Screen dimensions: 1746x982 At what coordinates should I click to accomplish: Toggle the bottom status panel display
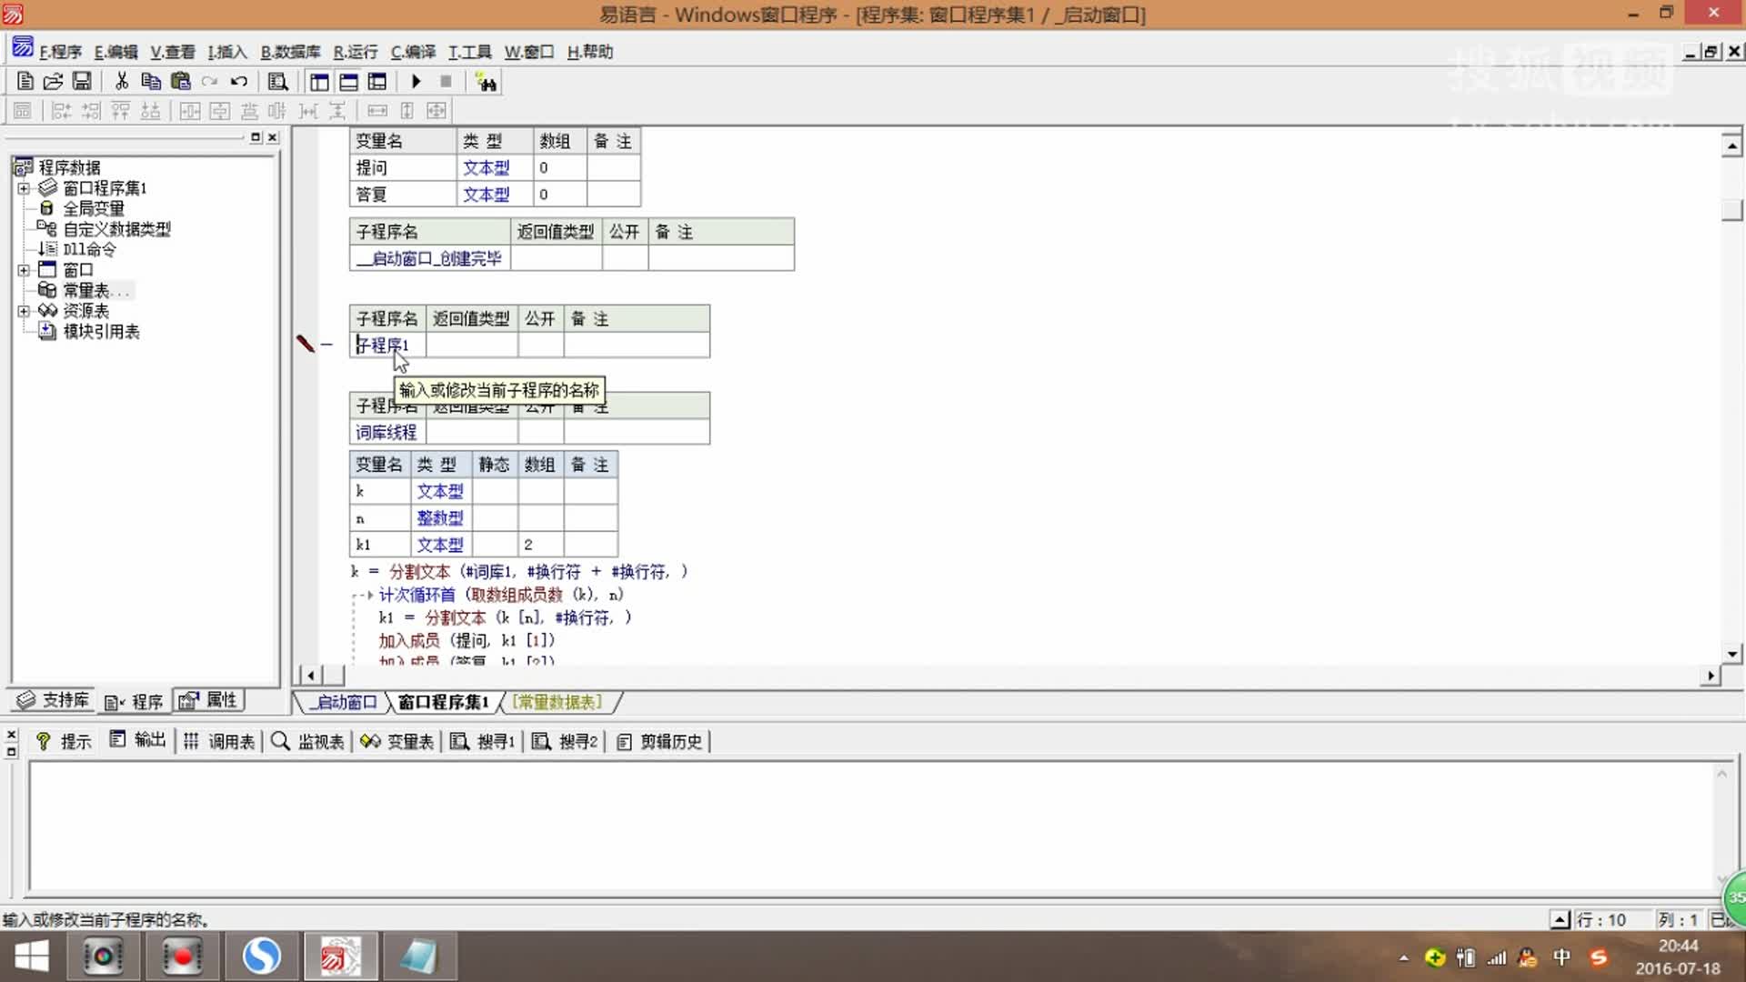click(x=348, y=82)
